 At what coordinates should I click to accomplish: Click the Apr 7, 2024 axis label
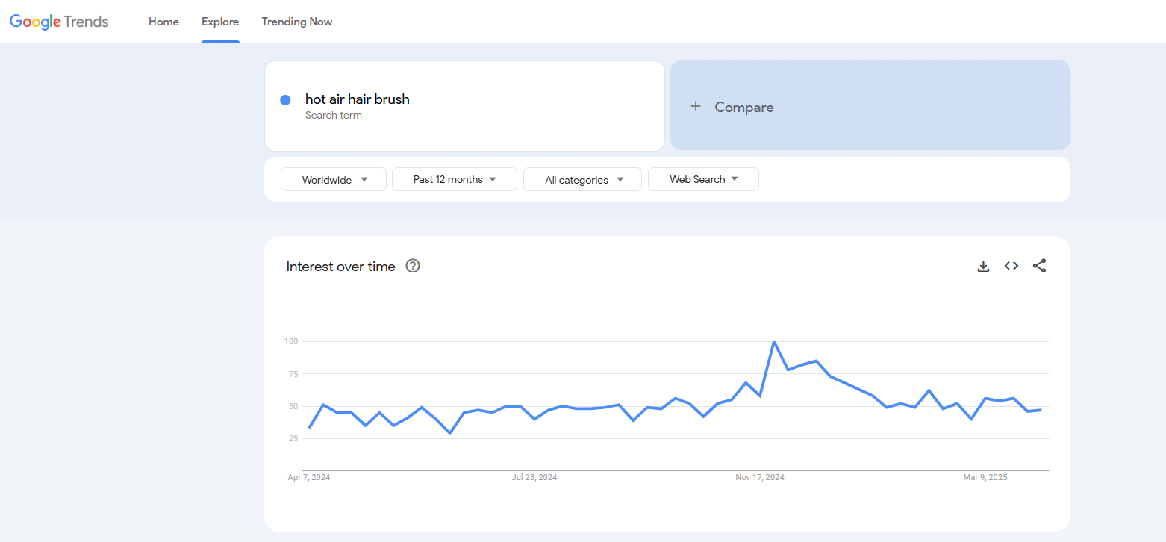tap(309, 477)
